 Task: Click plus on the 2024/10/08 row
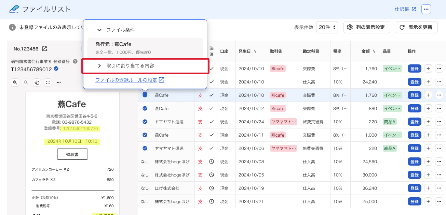click(428, 162)
